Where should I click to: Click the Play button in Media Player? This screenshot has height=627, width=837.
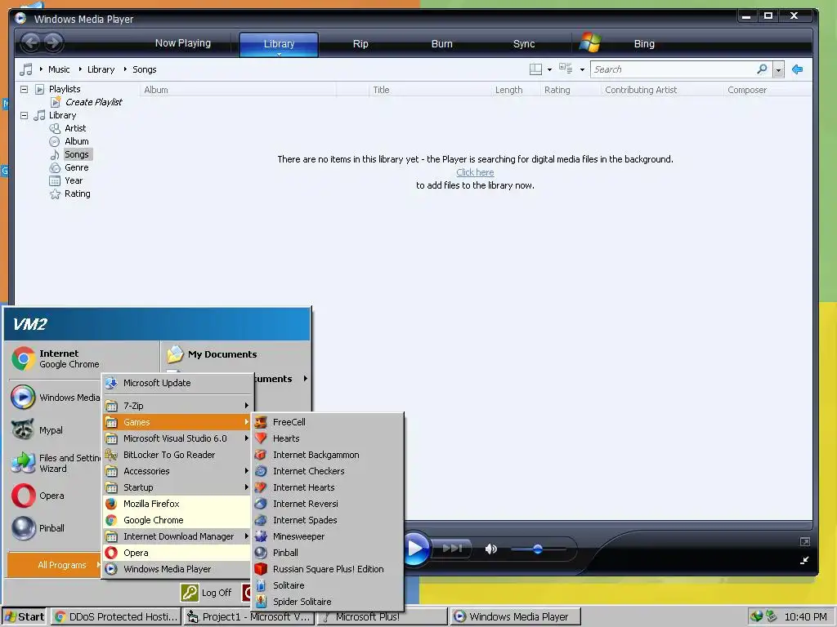tap(416, 548)
